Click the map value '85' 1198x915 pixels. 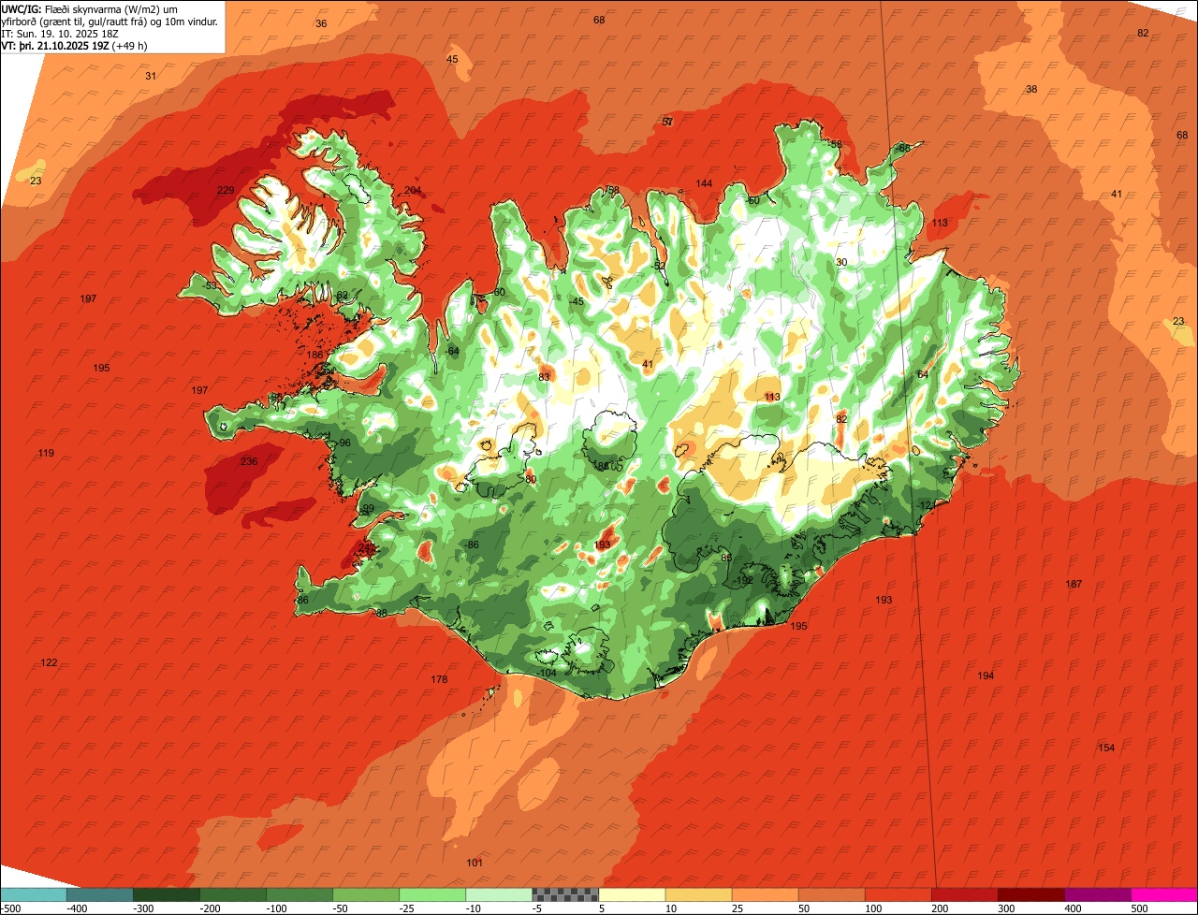(726, 558)
